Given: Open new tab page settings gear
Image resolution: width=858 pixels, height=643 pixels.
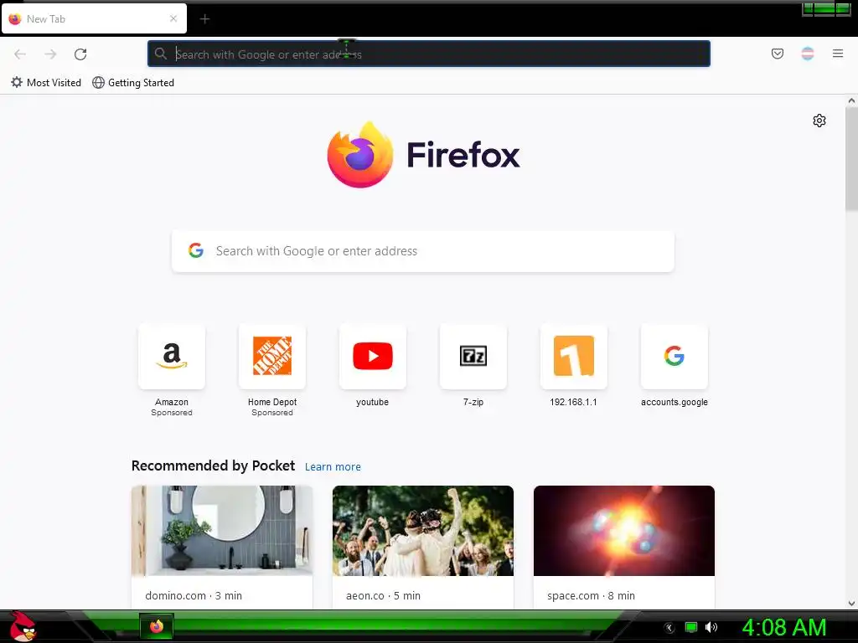Looking at the screenshot, I should click(x=819, y=121).
